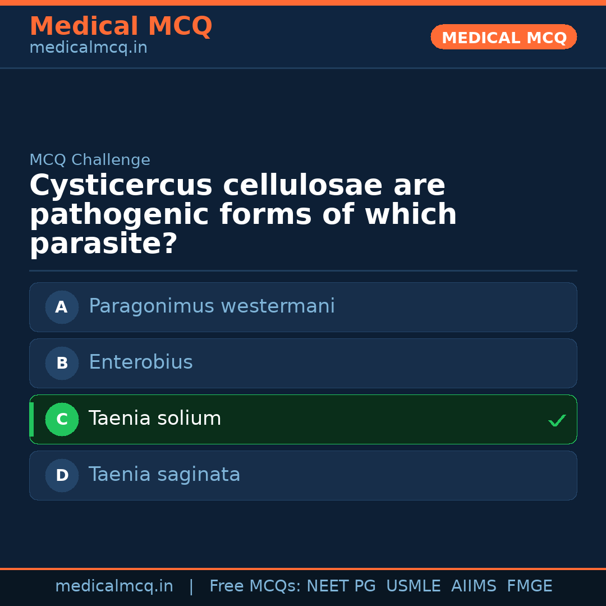Click the 'MCQ Challenge' label
This screenshot has height=606, width=606.
click(x=90, y=159)
